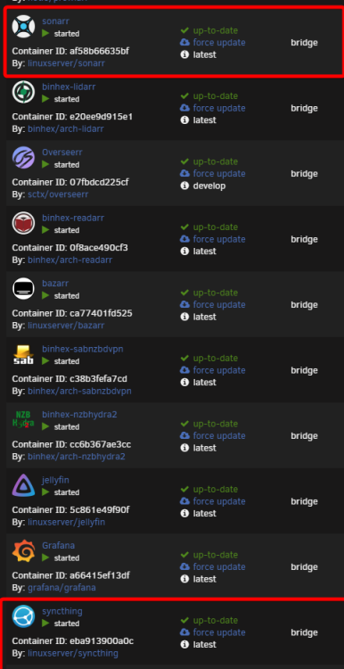Click the binhex-nzbhydra2 container name
Viewport: 344px width, 669px height.
[x=79, y=414]
